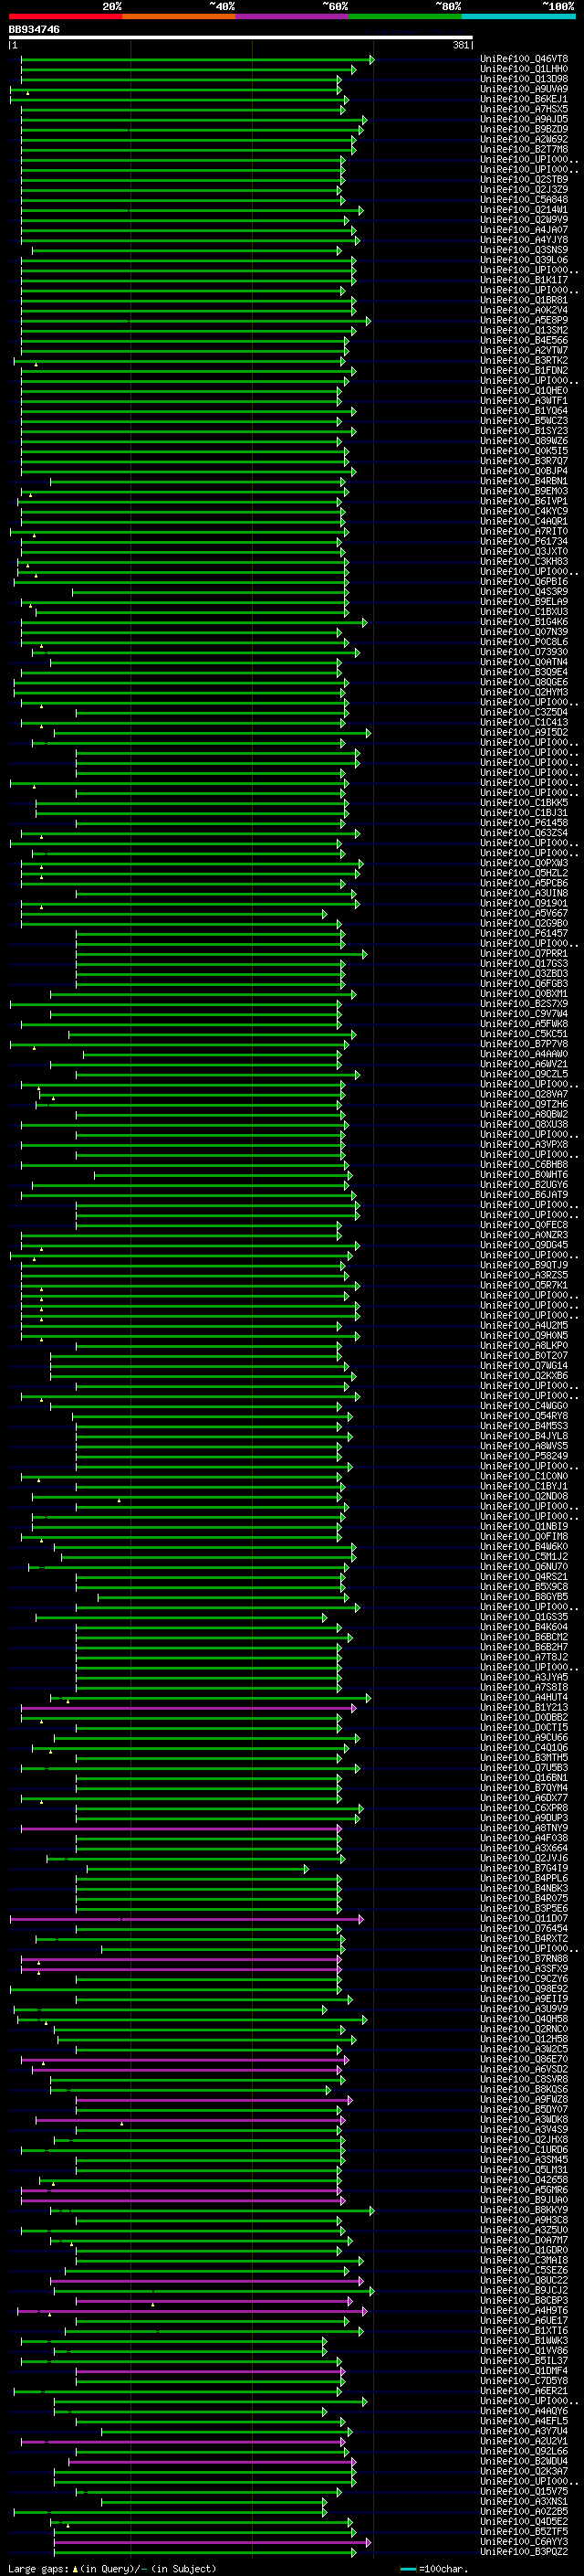
Task: Open hit UniRef100_Q39L06
Action: [524, 260]
